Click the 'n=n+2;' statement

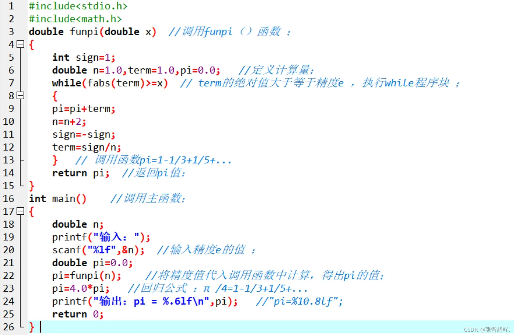coord(69,122)
